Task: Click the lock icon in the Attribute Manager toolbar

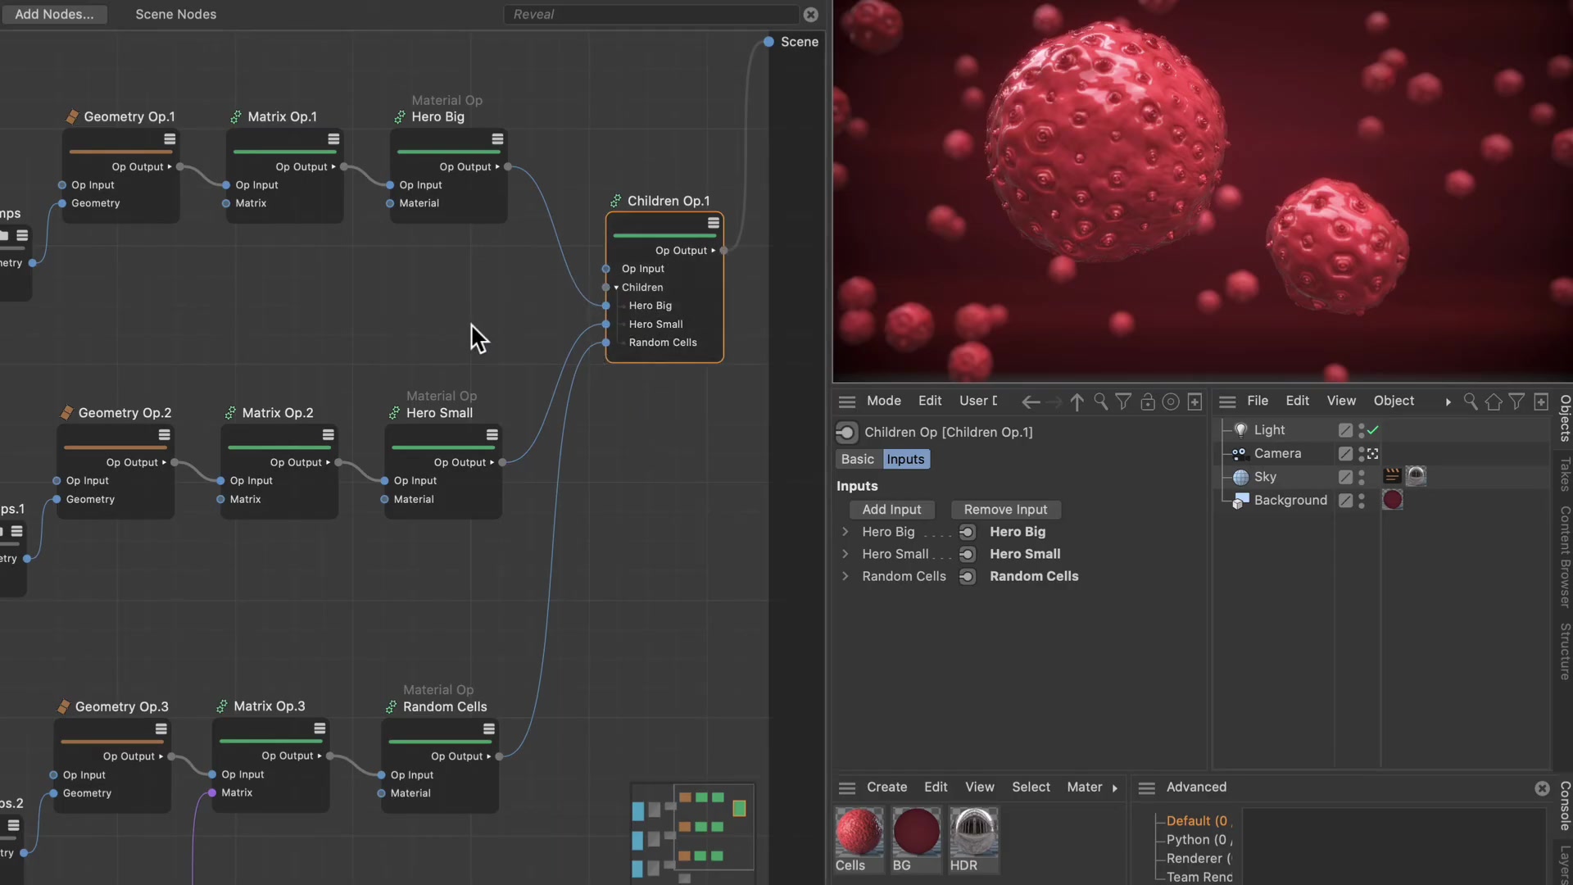Action: click(1147, 402)
